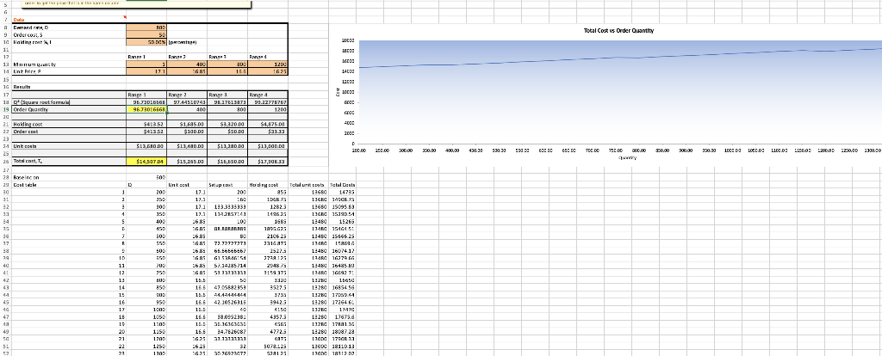The width and height of the screenshot is (882, 356).
Task: Select the 50.00% holding cost cell
Action: point(146,41)
